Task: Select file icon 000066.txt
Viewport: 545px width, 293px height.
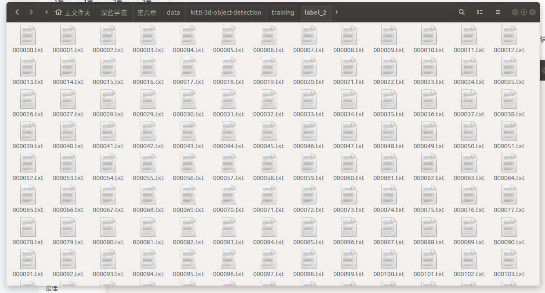Action: click(68, 195)
